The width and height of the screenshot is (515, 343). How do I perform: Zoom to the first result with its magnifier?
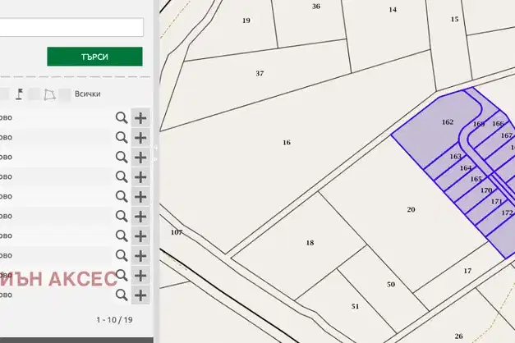pyautogui.click(x=122, y=118)
